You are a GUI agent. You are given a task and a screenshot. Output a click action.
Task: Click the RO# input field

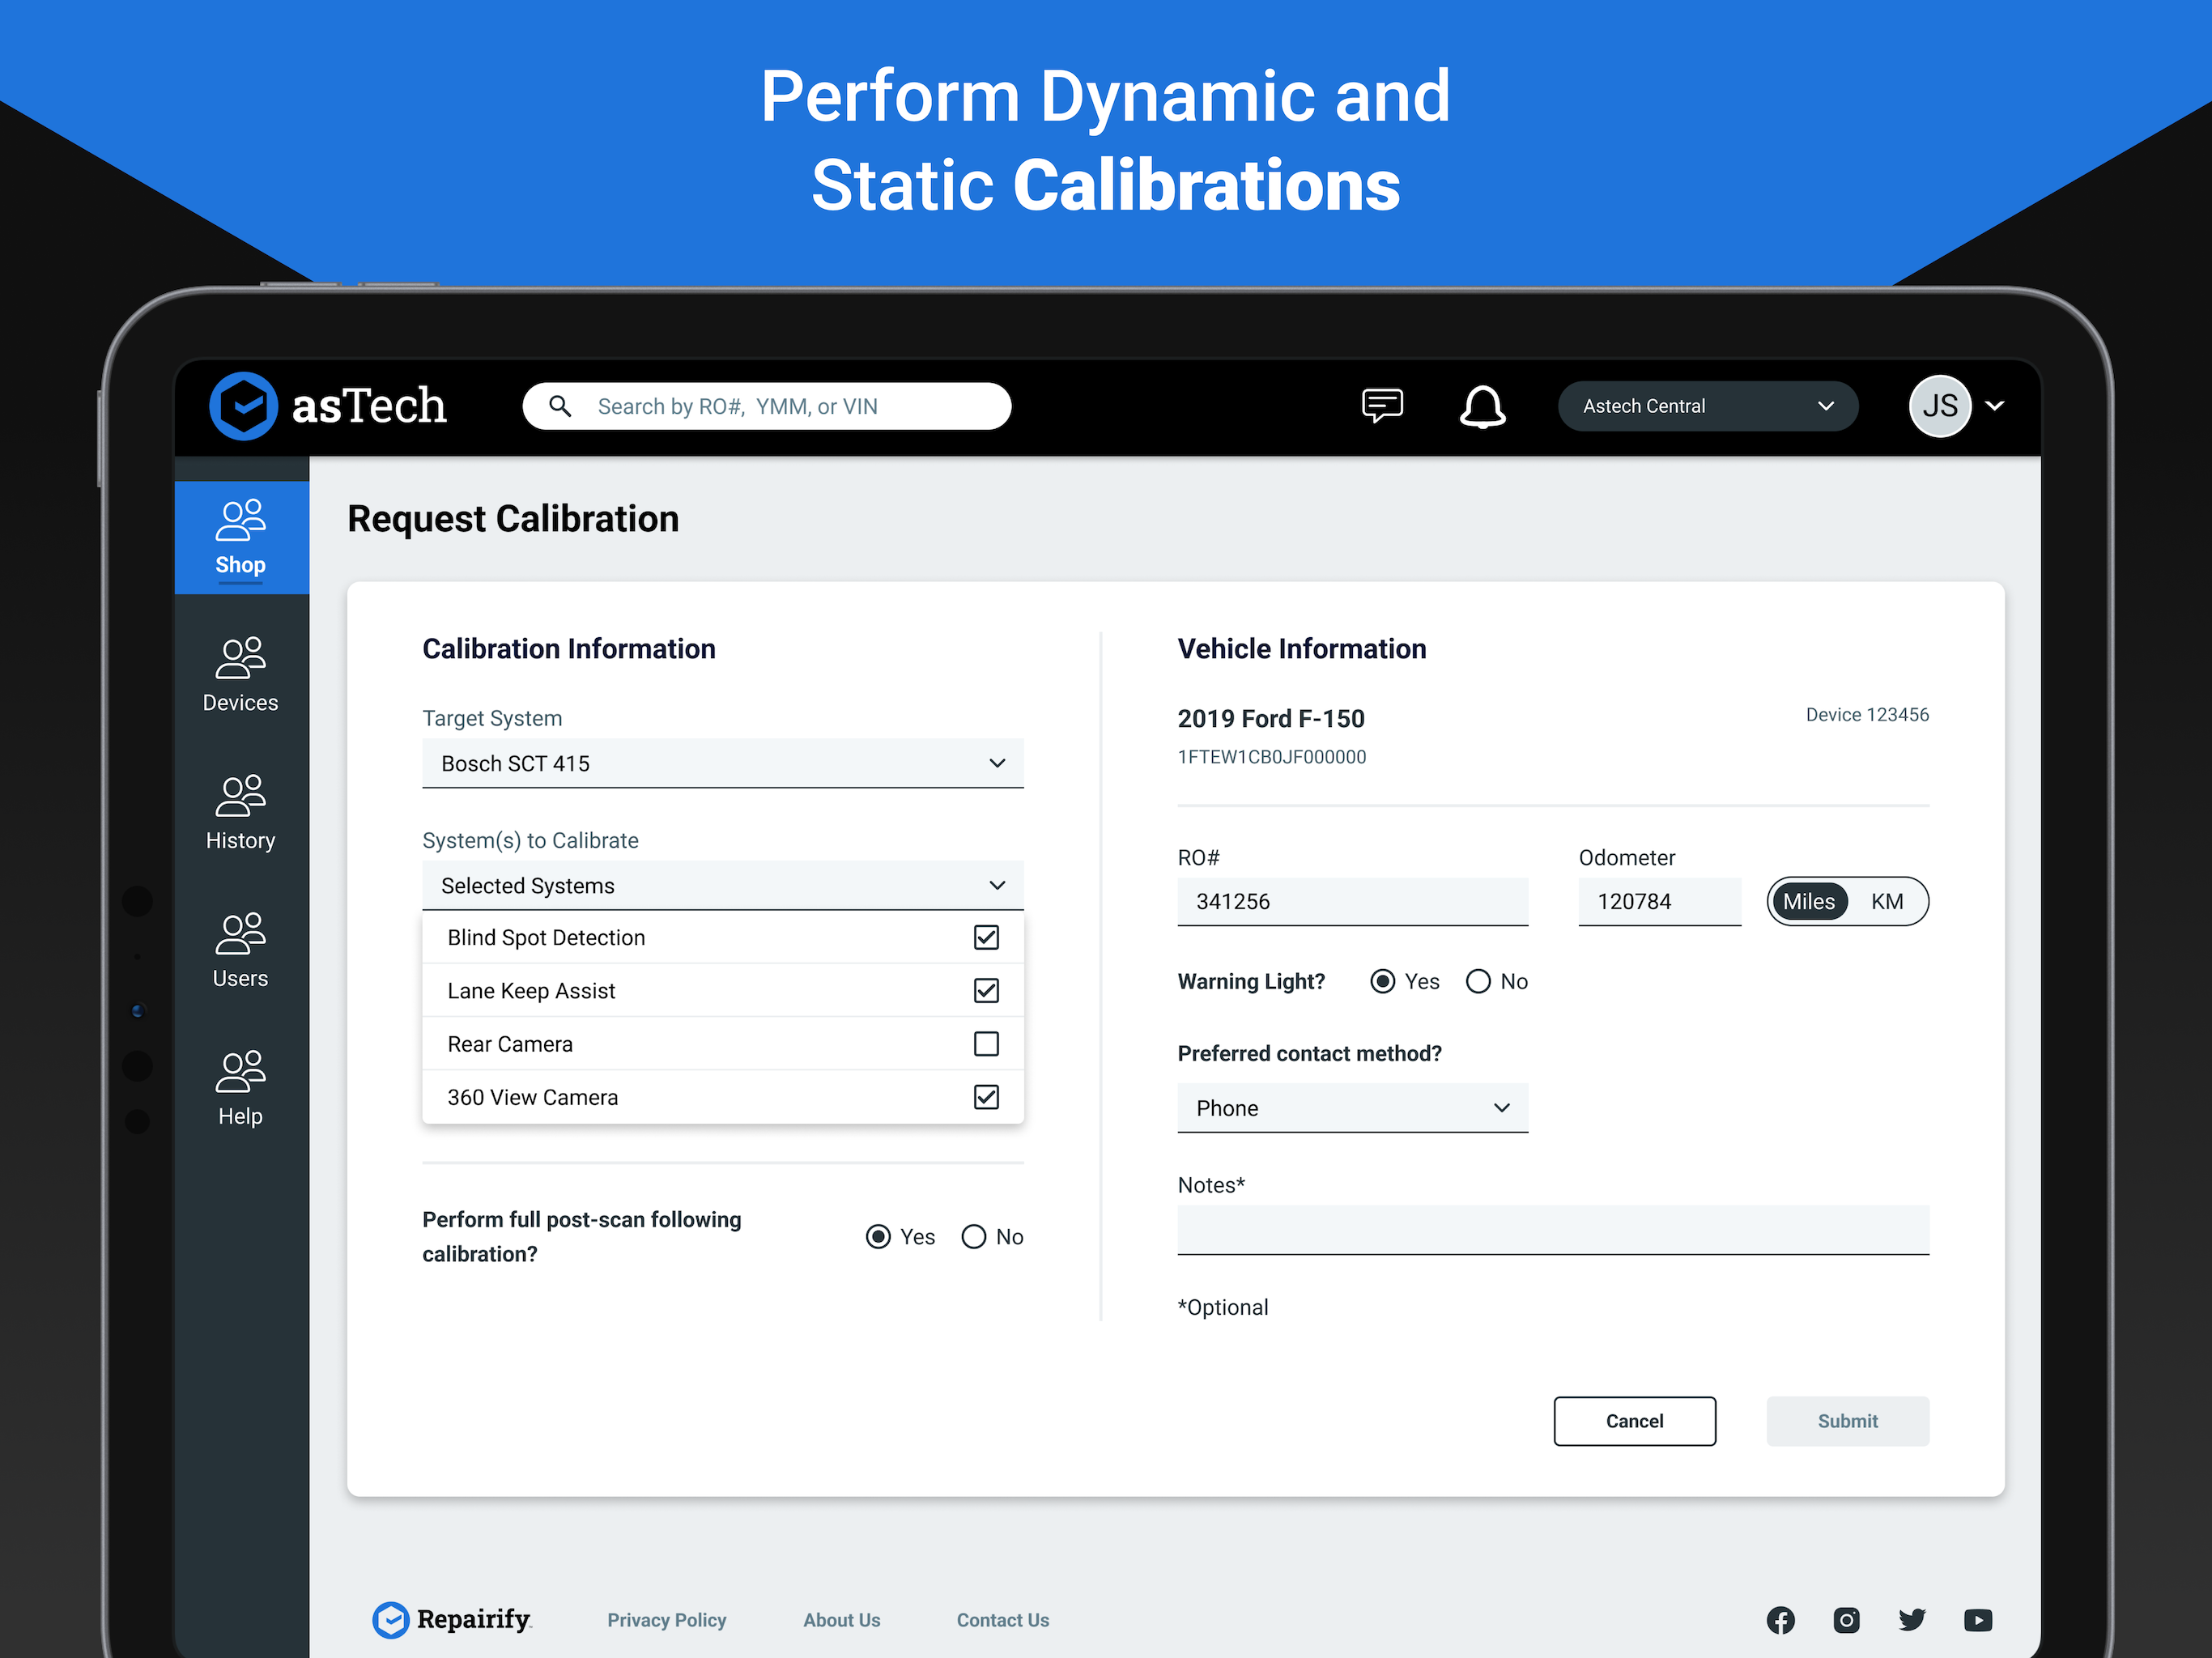(1353, 901)
